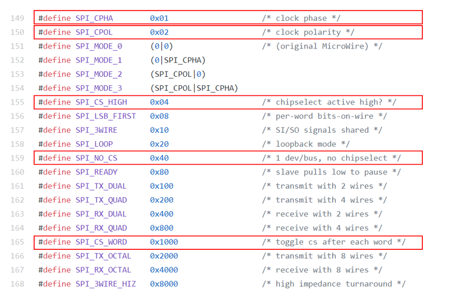Click the SPI_CPOL macro name on line 150
Image resolution: width=449 pixels, height=301 pixels.
(94, 32)
